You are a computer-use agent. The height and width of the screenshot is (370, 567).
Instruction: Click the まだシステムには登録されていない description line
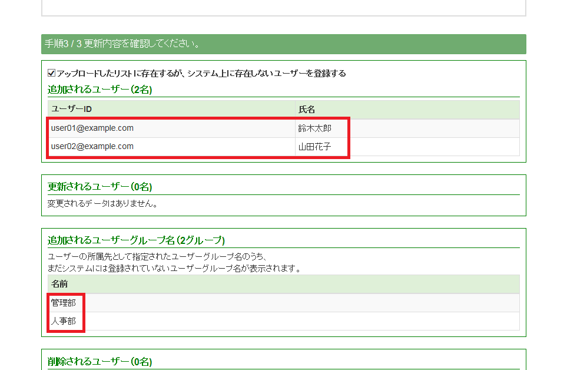coord(174,269)
